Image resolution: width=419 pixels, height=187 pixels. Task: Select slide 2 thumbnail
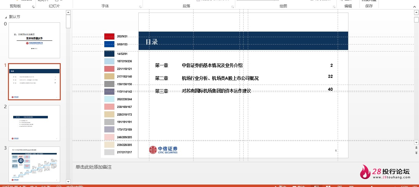34,123
